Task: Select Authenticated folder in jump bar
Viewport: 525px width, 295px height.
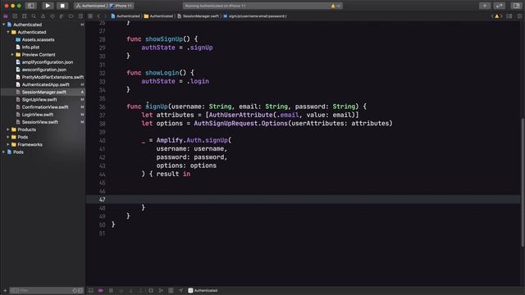Action: 158,16
